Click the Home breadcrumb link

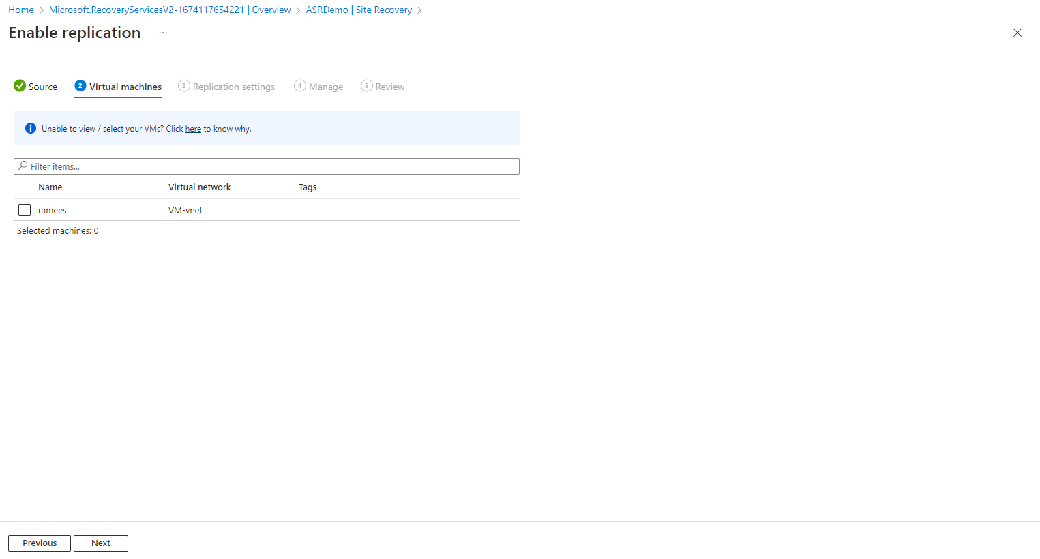tap(21, 10)
